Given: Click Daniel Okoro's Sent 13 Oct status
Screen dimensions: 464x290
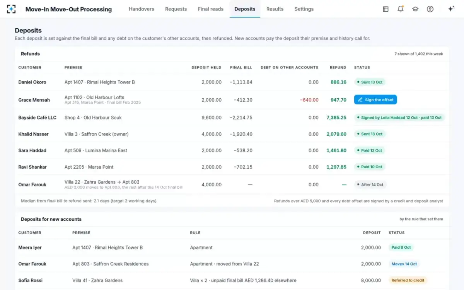Looking at the screenshot, I should tap(370, 82).
